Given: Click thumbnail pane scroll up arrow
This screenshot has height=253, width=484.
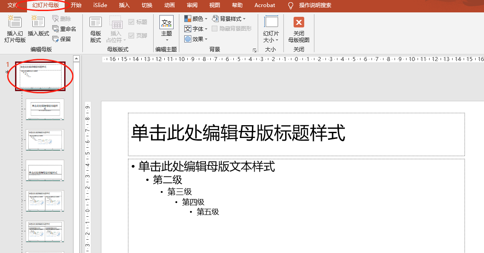Looking at the screenshot, I should point(76,58).
